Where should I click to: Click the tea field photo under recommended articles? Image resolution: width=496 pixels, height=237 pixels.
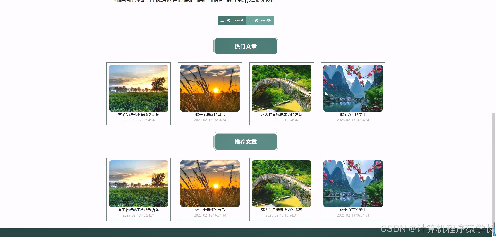(x=138, y=184)
